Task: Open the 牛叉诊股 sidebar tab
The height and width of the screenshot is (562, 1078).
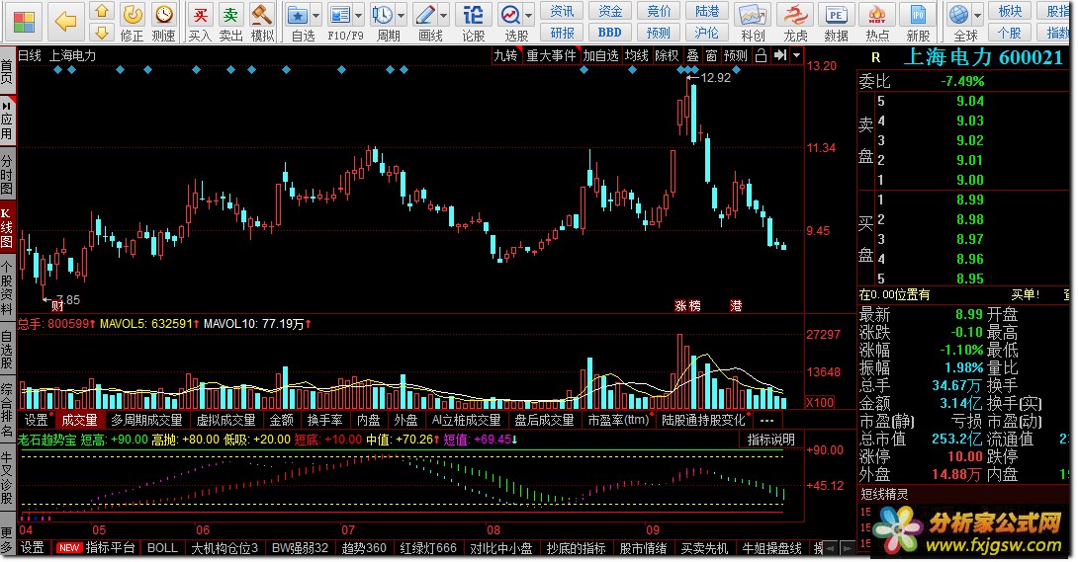Action: (x=7, y=478)
